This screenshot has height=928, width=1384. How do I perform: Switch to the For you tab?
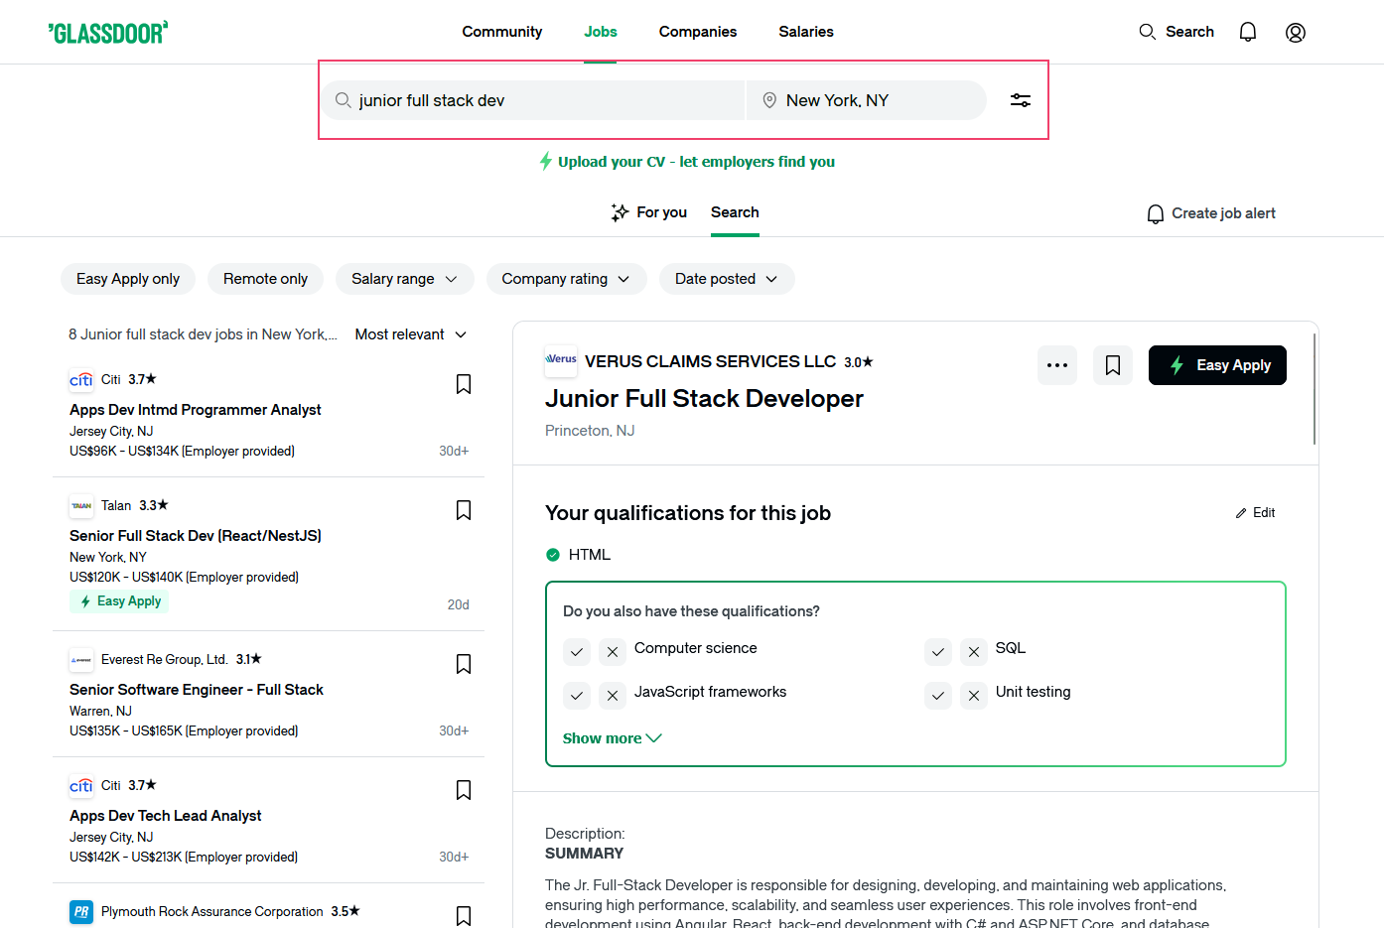[x=649, y=212]
